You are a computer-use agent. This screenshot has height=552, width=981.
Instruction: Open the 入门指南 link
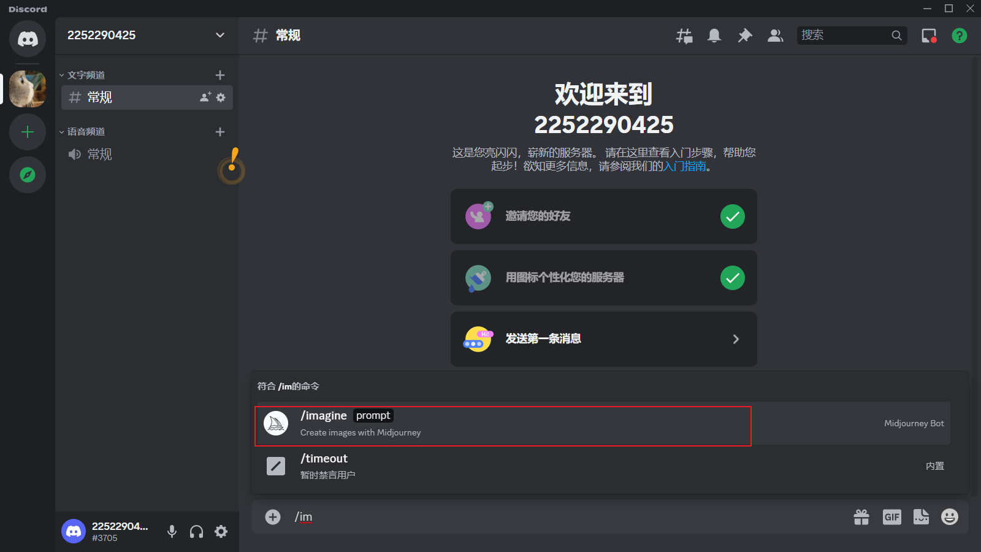(685, 166)
